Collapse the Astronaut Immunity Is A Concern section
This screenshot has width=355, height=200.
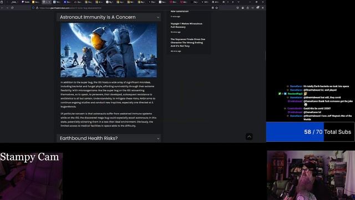click(158, 17)
